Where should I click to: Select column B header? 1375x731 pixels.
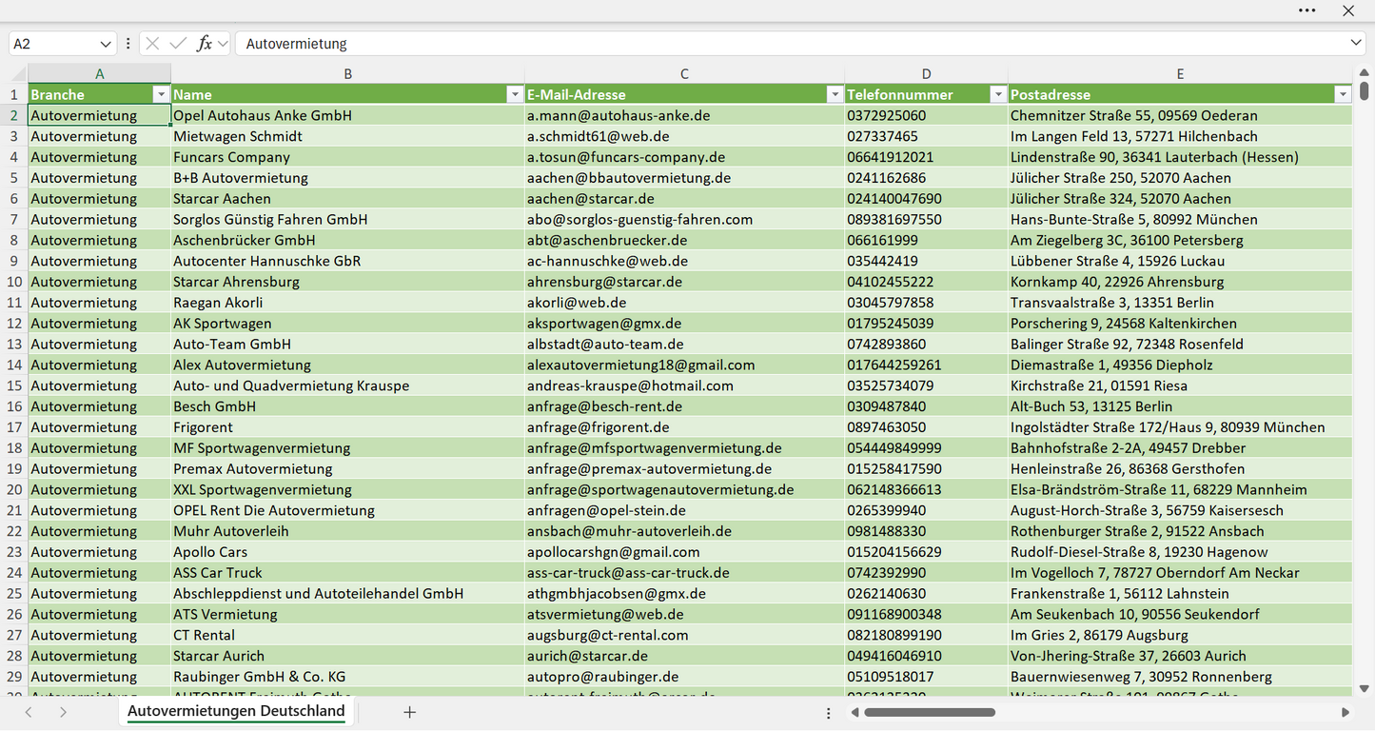click(348, 73)
